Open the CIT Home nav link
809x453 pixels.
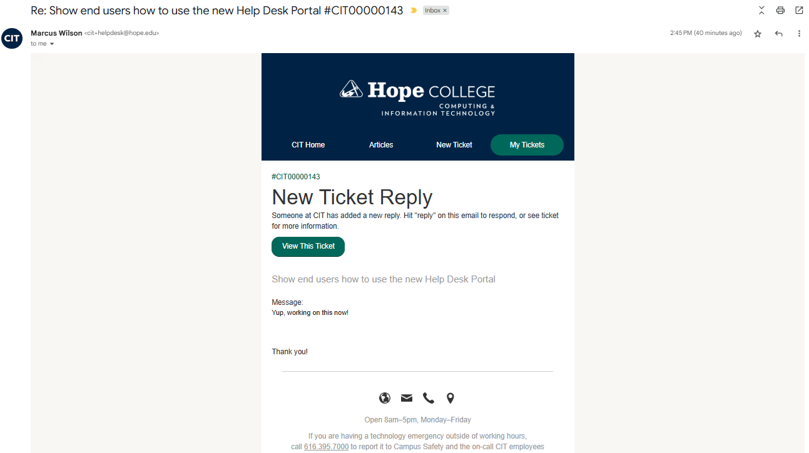pos(308,145)
